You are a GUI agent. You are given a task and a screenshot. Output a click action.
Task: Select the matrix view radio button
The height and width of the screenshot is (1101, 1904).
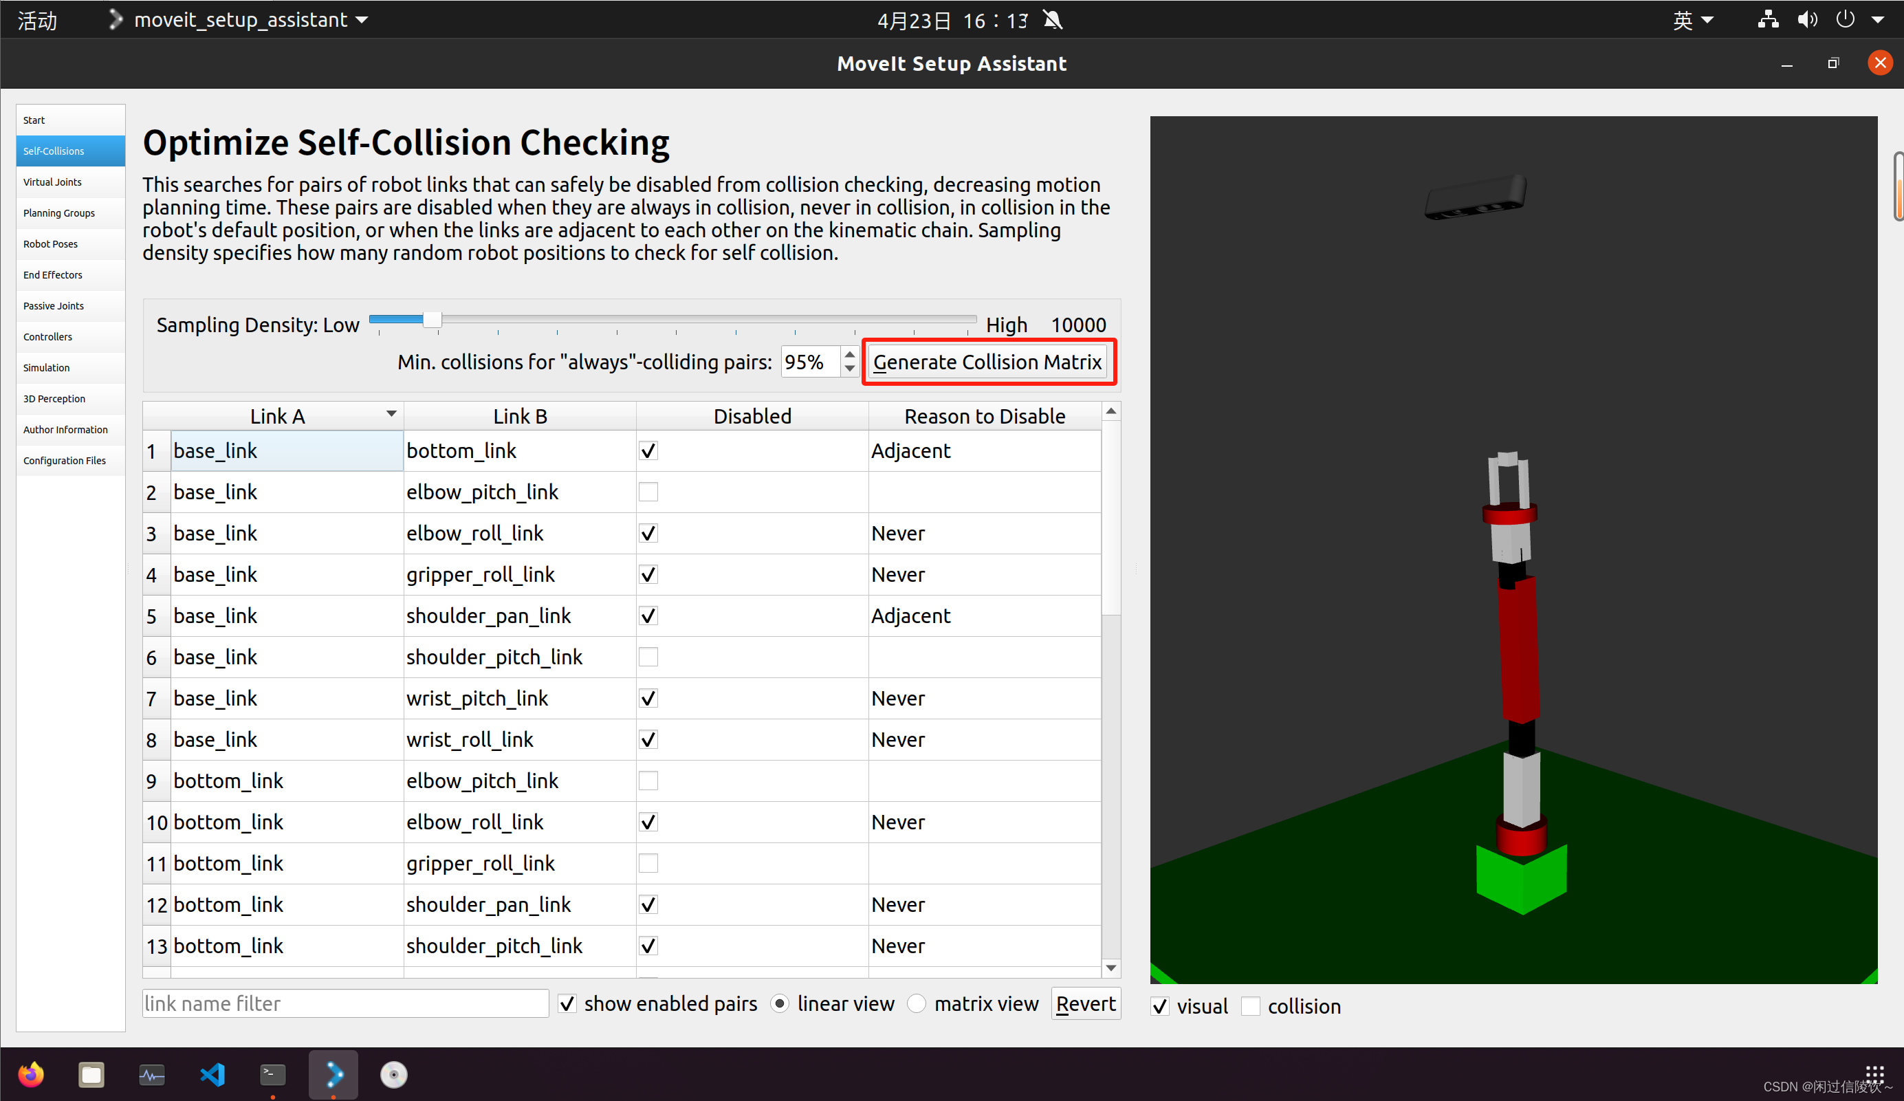(x=917, y=1003)
